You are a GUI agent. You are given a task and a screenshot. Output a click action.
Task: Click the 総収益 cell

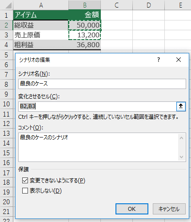pyautogui.click(x=41, y=25)
